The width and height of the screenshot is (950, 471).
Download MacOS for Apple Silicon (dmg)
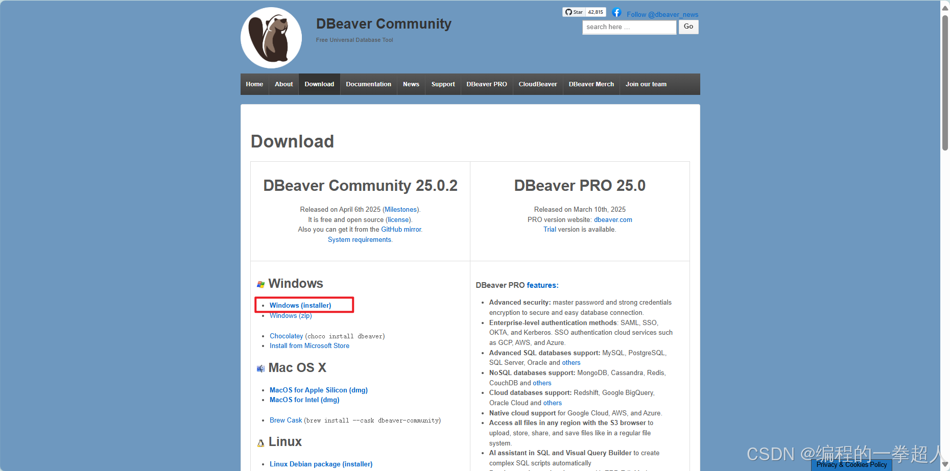coord(319,390)
